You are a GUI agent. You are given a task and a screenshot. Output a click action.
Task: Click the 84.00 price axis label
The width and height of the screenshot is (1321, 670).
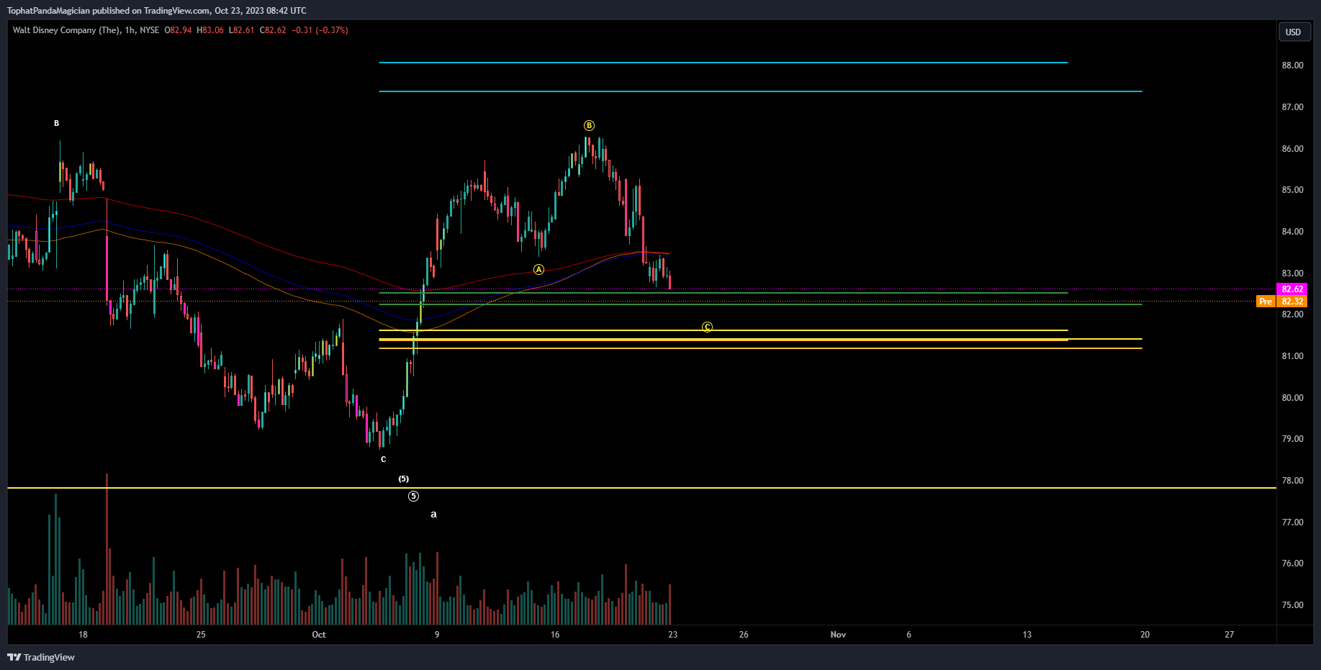click(1292, 232)
